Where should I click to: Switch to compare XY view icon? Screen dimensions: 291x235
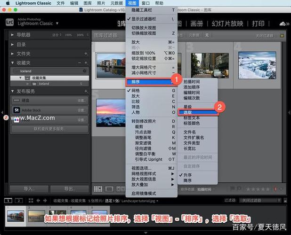pos(121,189)
